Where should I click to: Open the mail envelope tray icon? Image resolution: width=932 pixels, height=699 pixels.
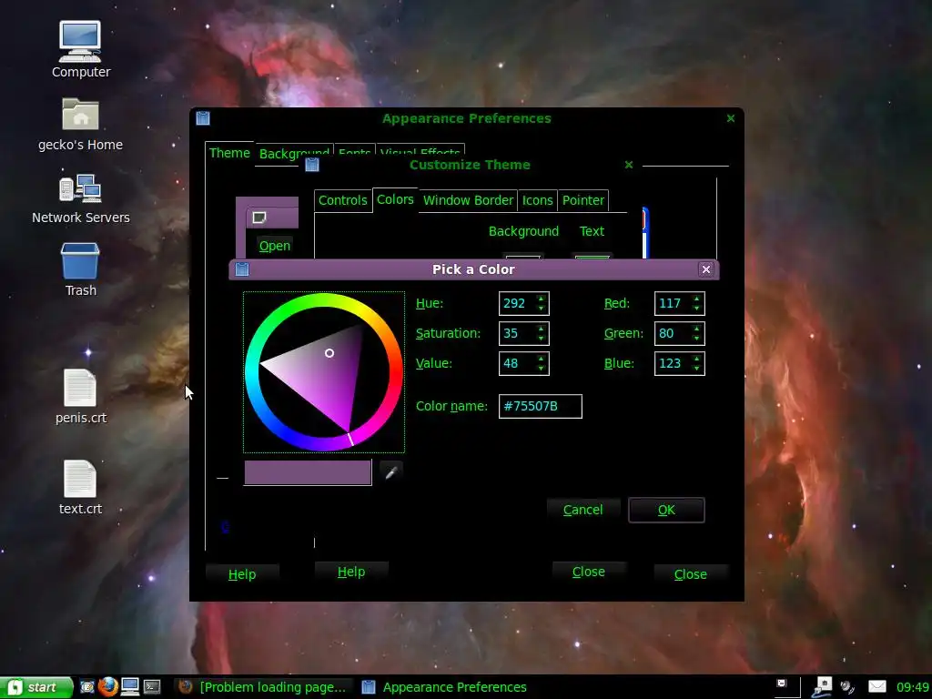click(876, 687)
